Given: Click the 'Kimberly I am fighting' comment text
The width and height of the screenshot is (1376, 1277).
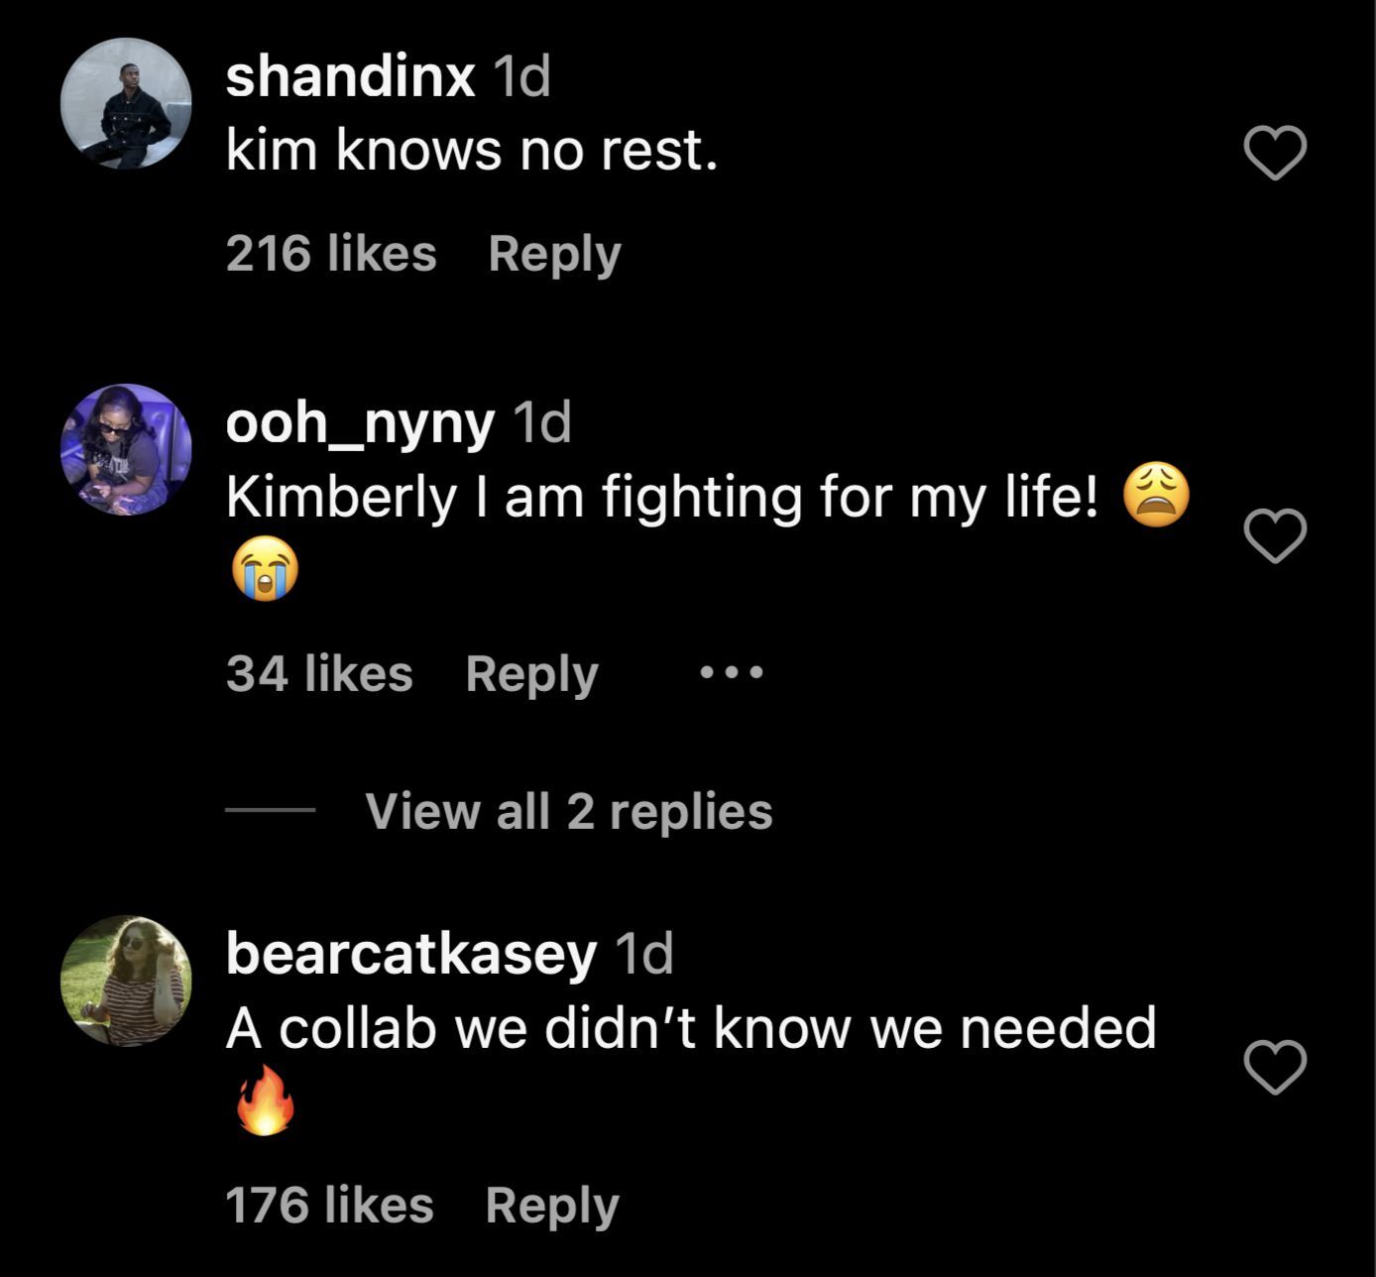Looking at the screenshot, I should click(661, 497).
